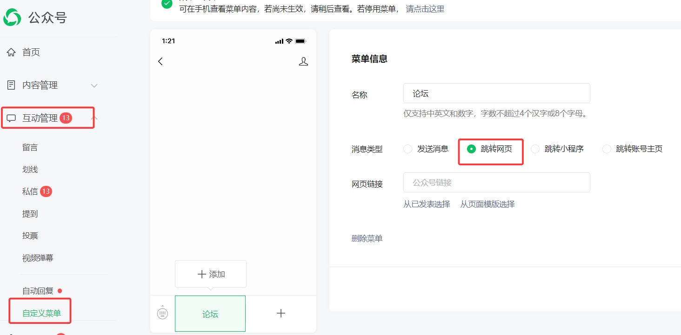Click the 内容管理 document icon
The height and width of the screenshot is (335, 681).
coord(11,85)
